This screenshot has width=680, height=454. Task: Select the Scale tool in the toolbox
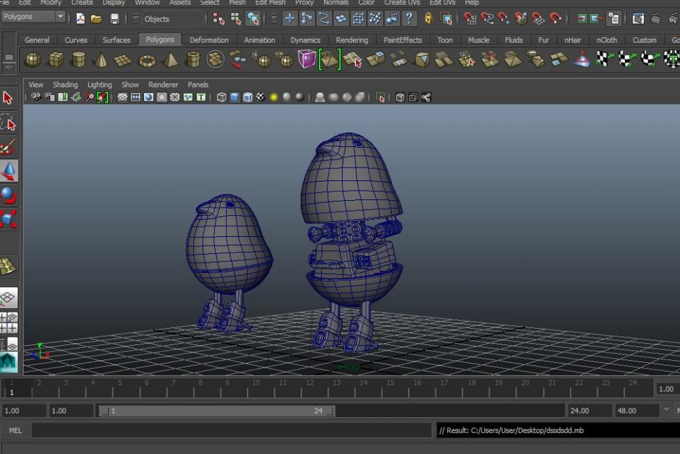tap(8, 218)
